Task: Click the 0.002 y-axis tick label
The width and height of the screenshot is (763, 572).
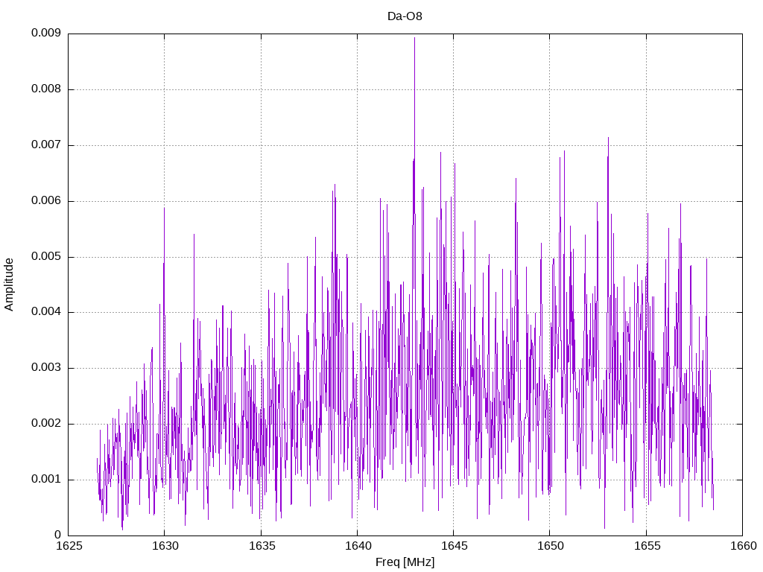Action: click(46, 424)
